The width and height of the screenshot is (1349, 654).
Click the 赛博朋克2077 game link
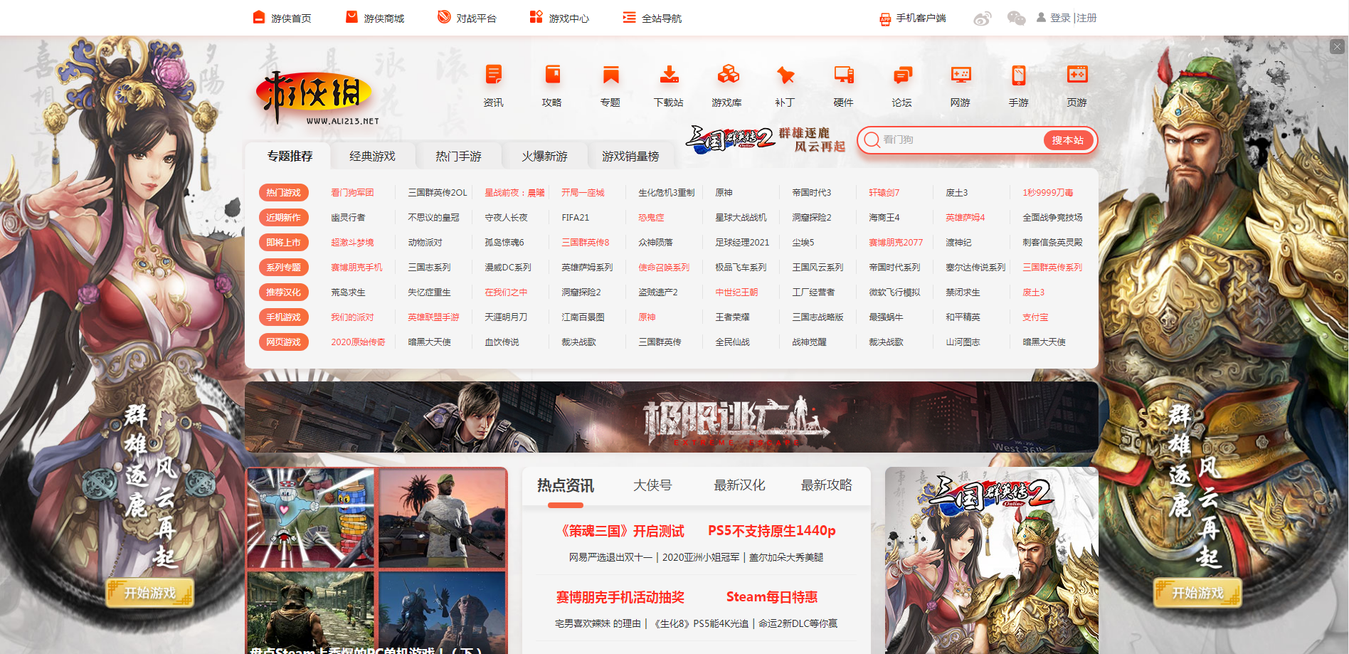(x=895, y=243)
